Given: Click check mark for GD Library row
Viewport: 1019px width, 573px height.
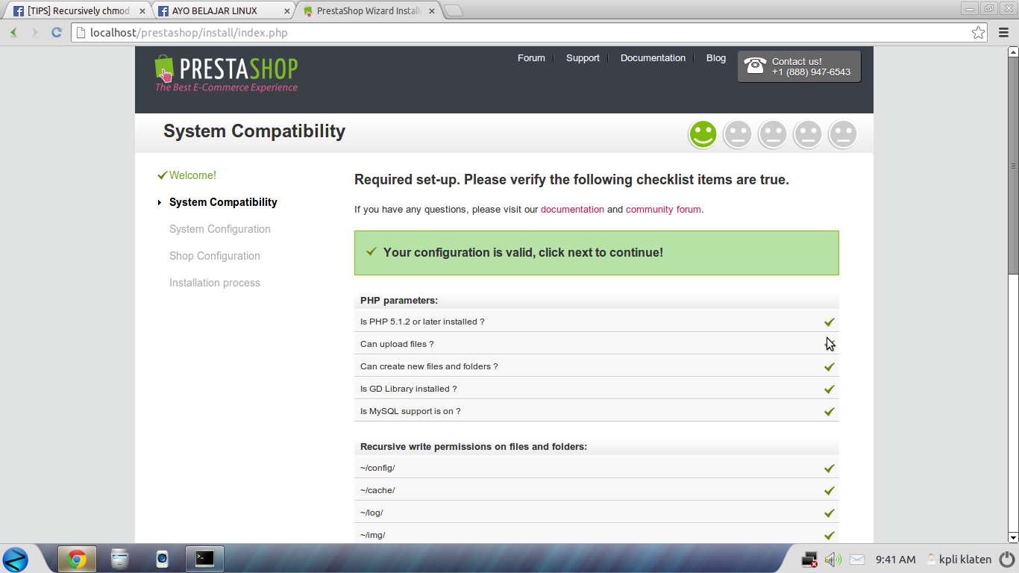Looking at the screenshot, I should pos(829,389).
